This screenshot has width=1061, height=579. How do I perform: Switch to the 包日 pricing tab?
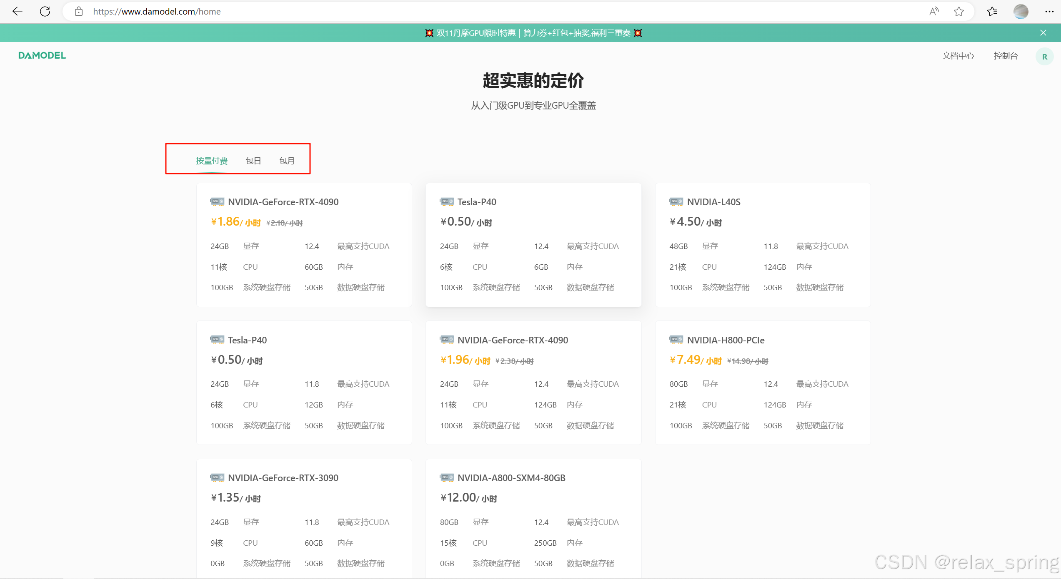coord(253,161)
